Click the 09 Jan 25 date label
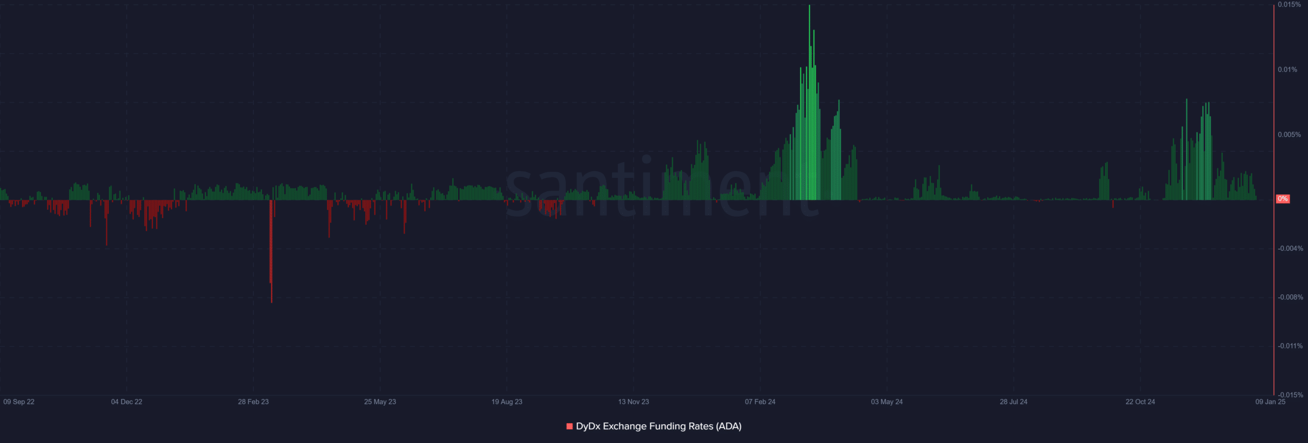This screenshot has width=1308, height=443. click(1271, 402)
